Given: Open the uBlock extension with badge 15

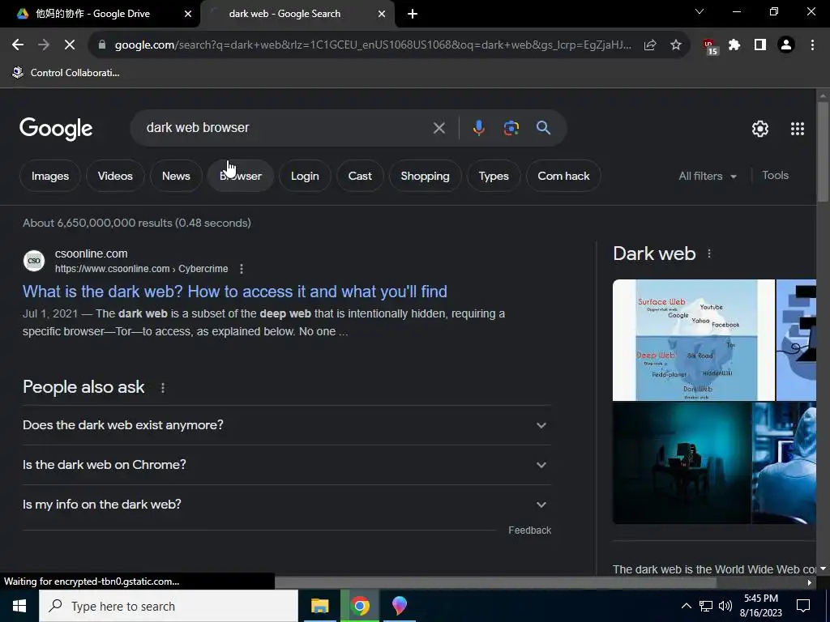Looking at the screenshot, I should pos(710,46).
